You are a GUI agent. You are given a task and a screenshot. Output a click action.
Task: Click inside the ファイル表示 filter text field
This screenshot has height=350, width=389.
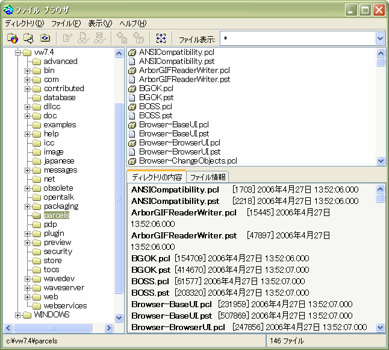(x=295, y=39)
